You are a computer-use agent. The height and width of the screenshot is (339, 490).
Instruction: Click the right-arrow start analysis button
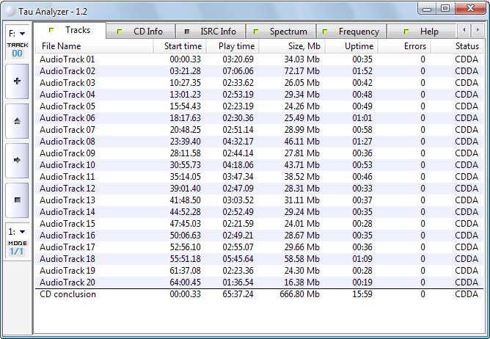point(17,159)
